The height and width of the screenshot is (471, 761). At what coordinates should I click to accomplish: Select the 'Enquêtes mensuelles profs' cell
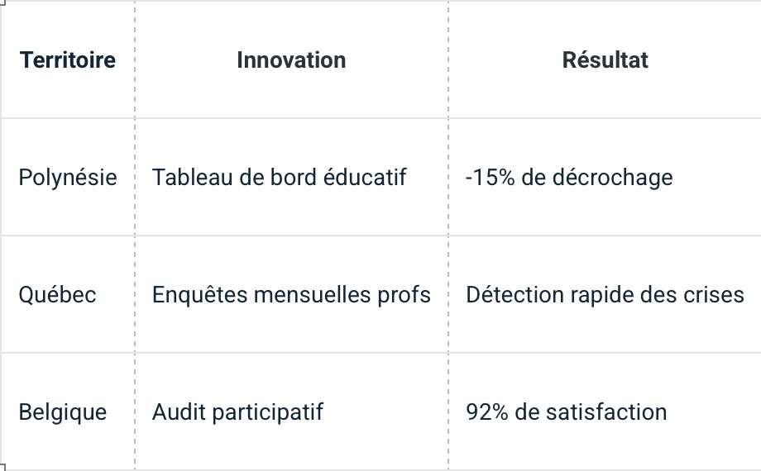(x=291, y=295)
